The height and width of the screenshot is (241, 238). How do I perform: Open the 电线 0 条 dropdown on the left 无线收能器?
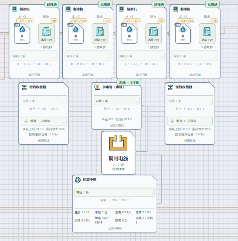tap(44, 101)
